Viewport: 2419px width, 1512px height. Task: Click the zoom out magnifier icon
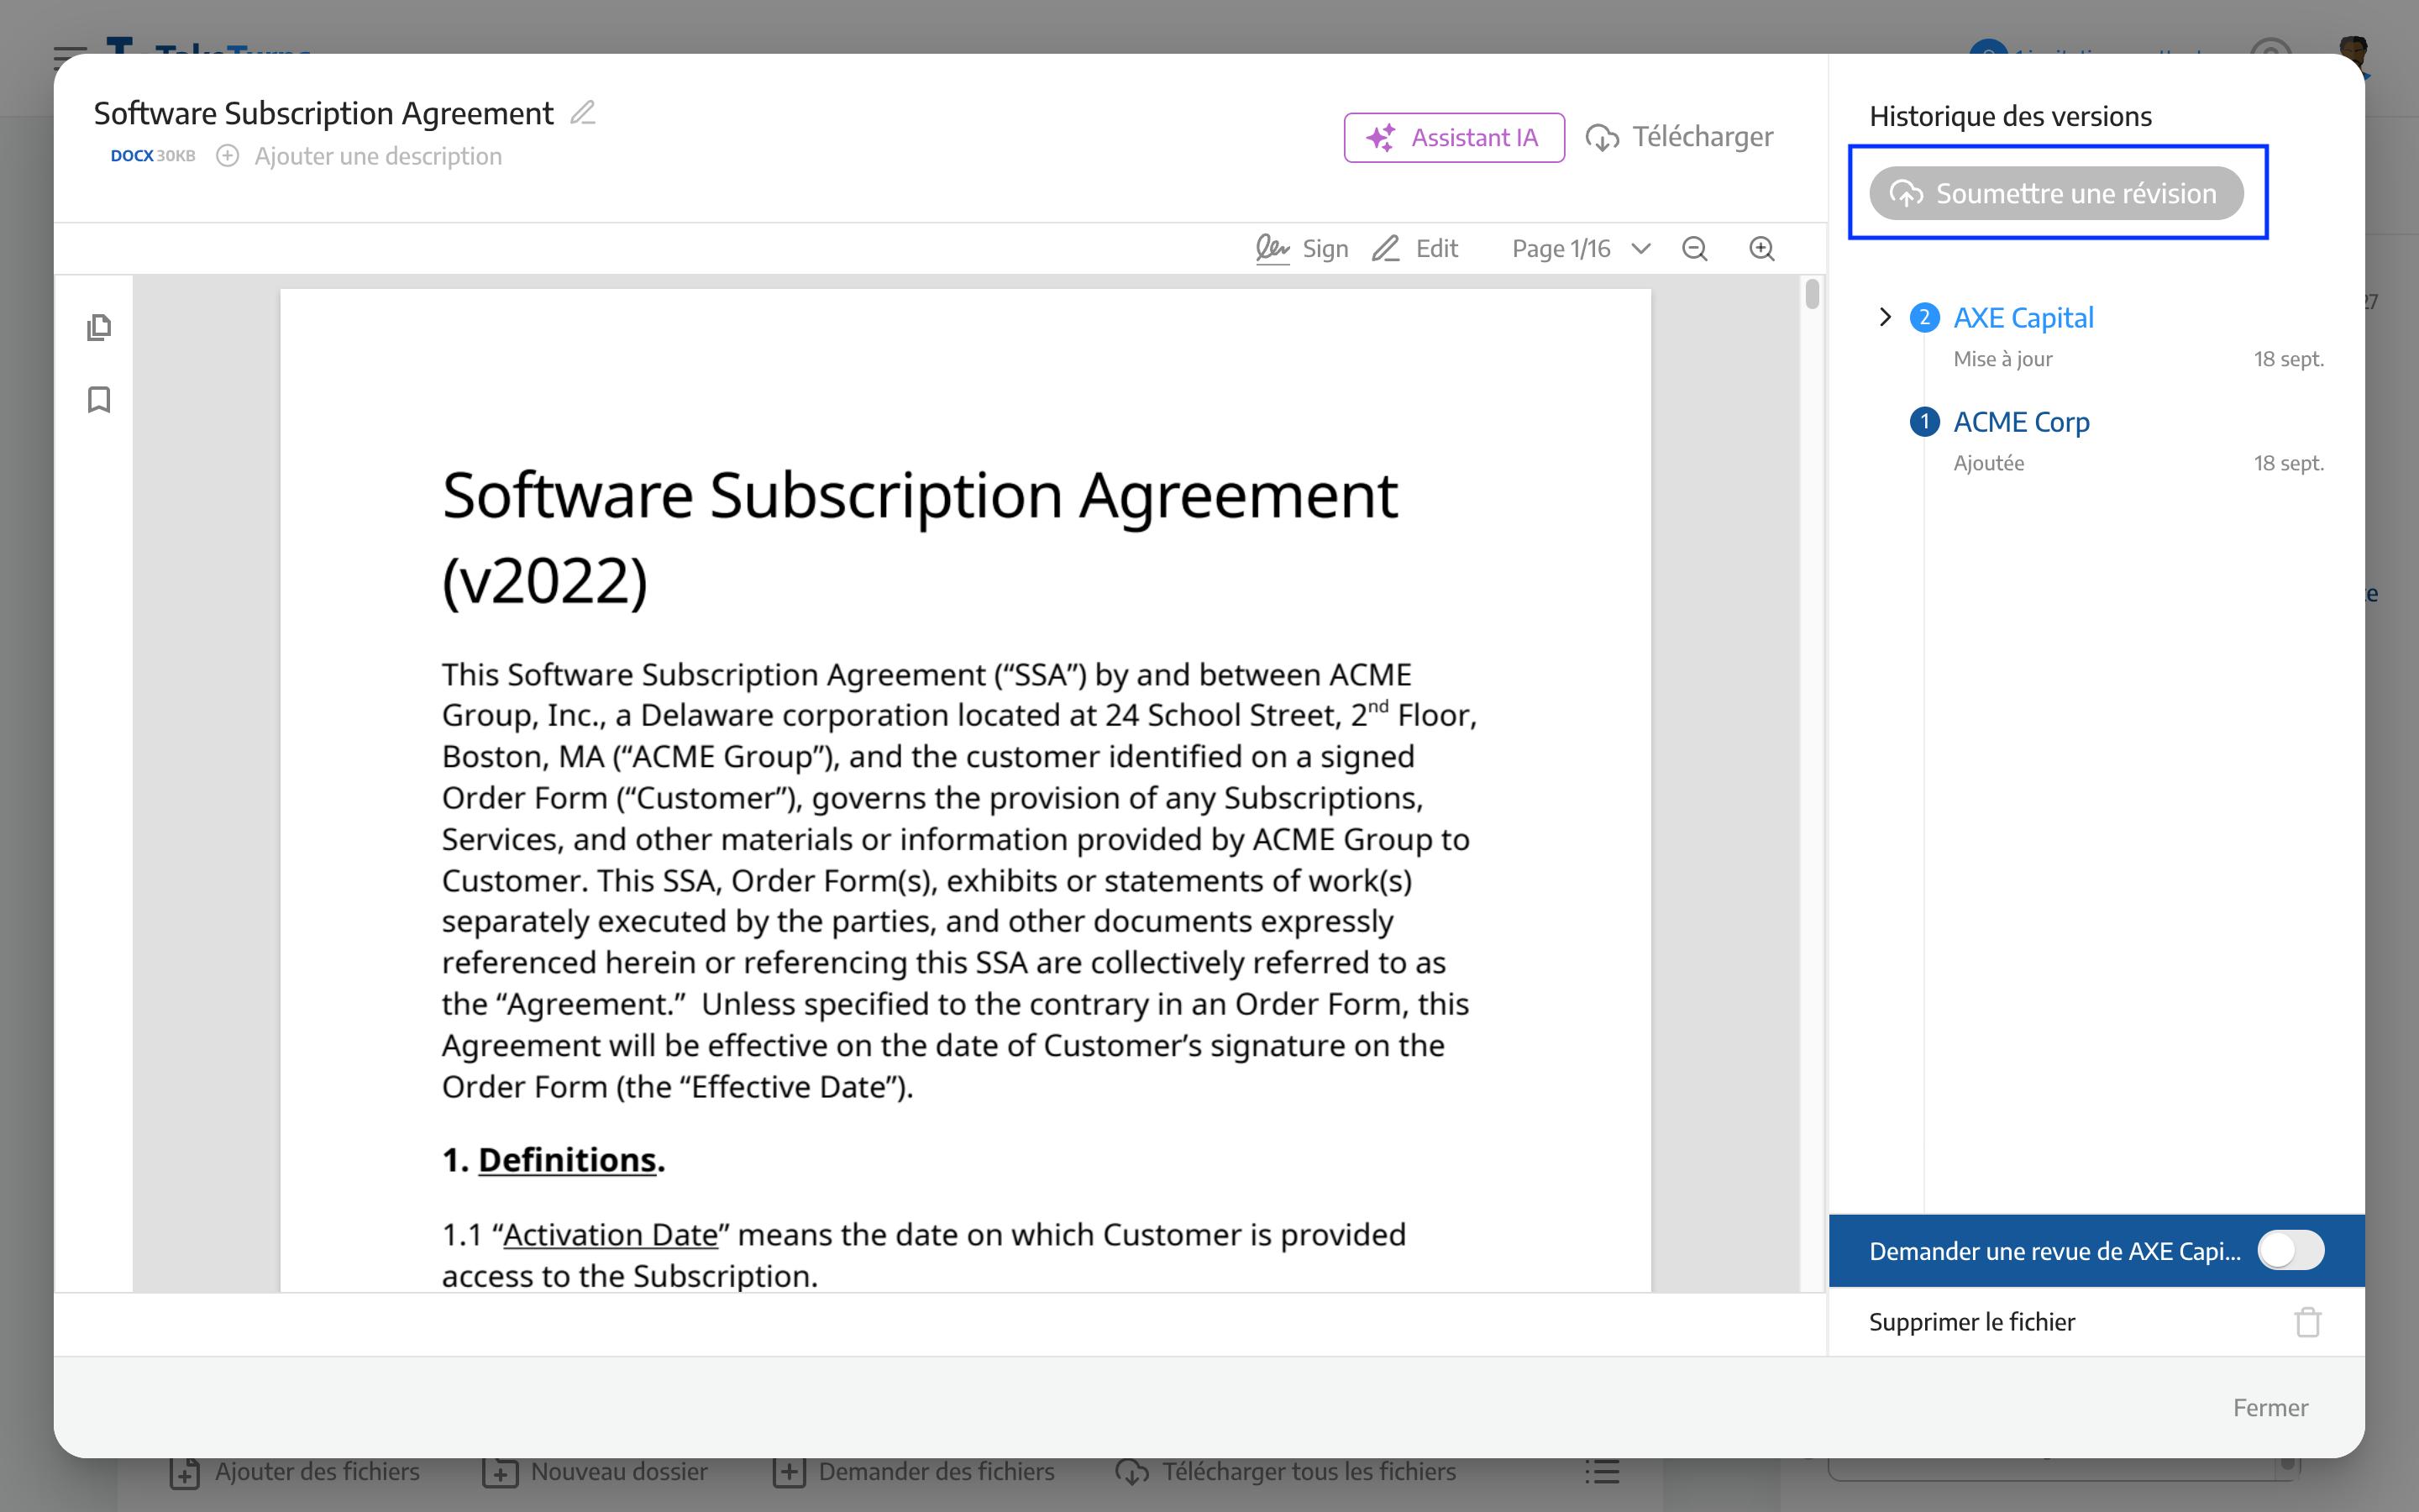[x=1692, y=247]
